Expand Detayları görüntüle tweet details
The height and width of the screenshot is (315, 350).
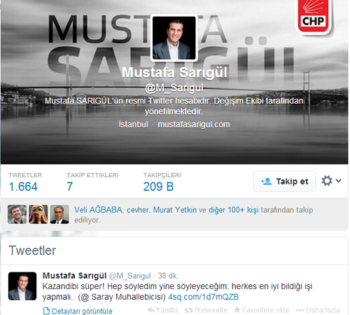[78, 311]
